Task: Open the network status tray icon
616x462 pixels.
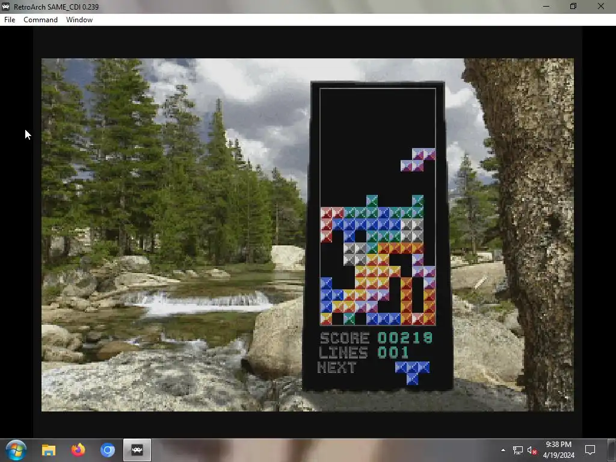Action: coord(518,450)
